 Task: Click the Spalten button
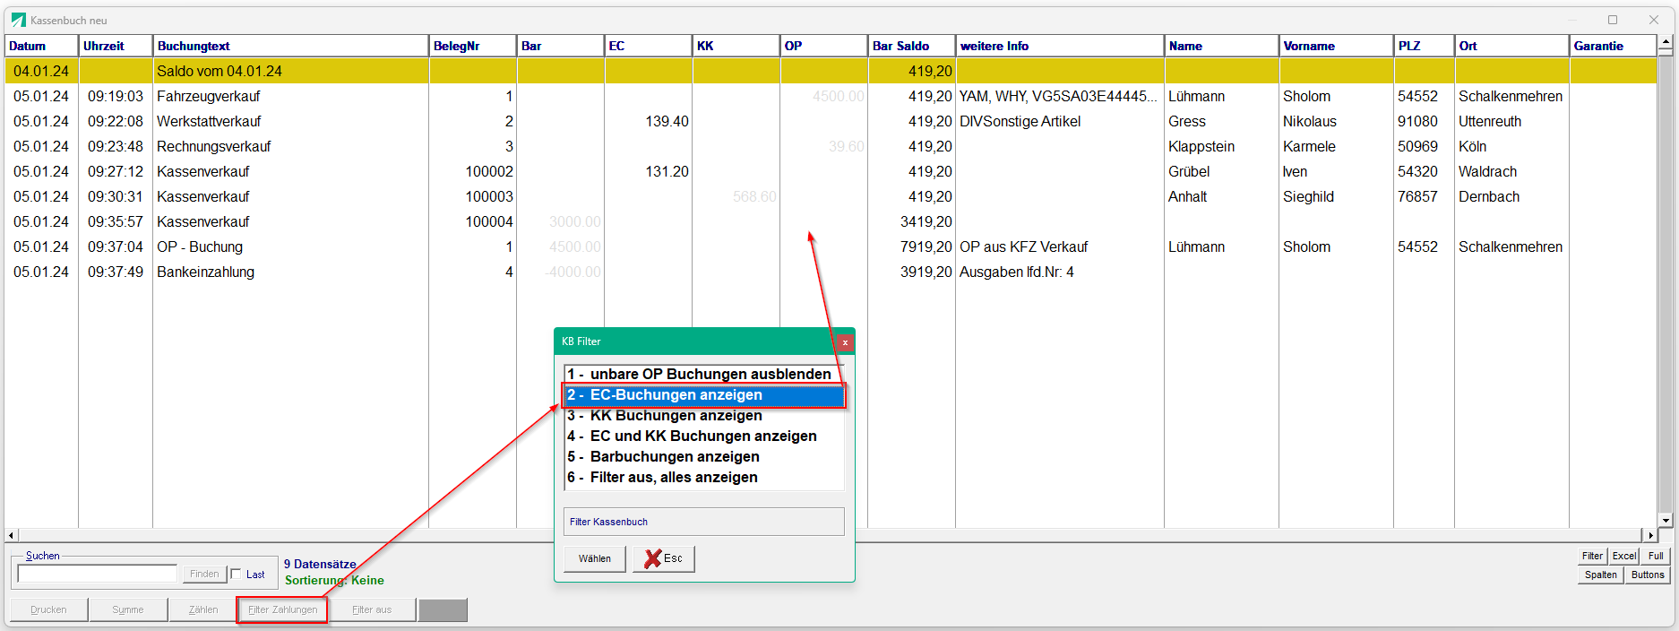[1600, 575]
